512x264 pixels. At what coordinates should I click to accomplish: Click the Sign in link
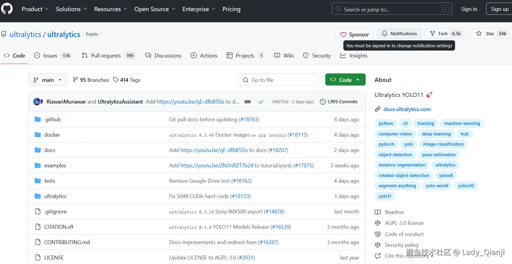(x=469, y=9)
